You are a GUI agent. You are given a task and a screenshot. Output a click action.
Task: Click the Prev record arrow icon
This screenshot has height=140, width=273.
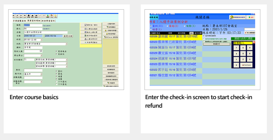coord(17,16)
